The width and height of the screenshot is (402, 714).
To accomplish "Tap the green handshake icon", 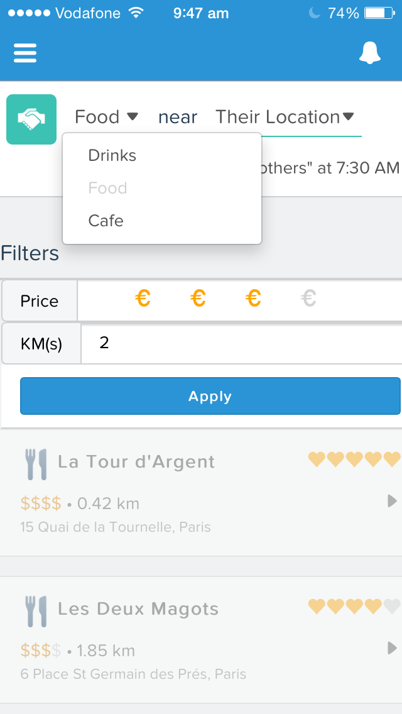I will click(x=31, y=119).
